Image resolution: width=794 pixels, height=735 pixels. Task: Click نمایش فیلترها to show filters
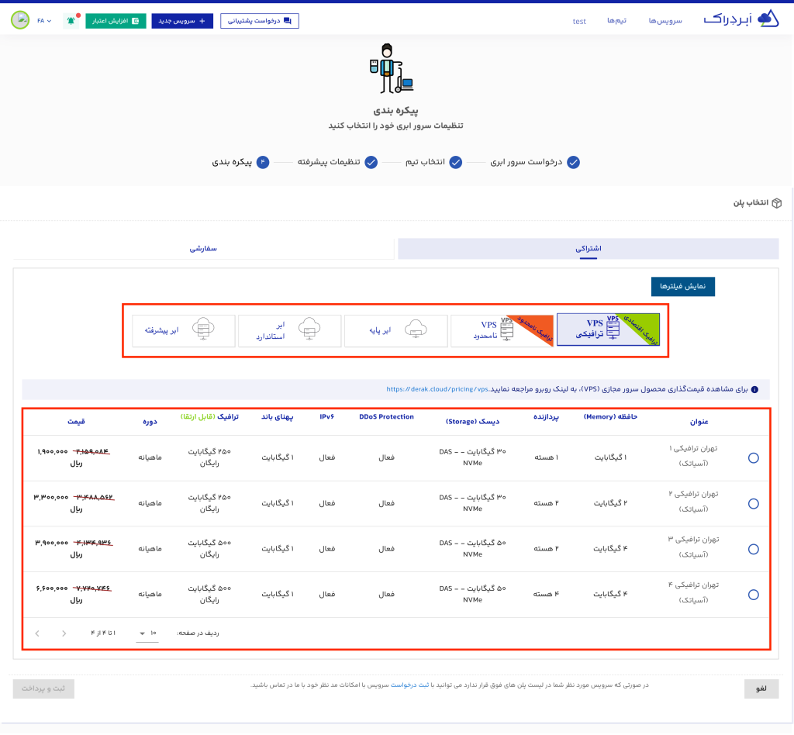pyautogui.click(x=682, y=286)
